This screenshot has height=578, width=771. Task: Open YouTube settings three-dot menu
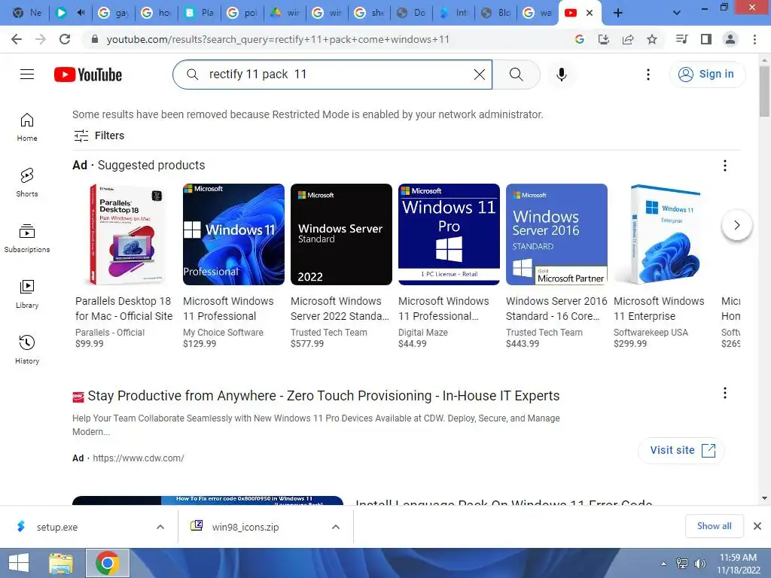(x=648, y=75)
